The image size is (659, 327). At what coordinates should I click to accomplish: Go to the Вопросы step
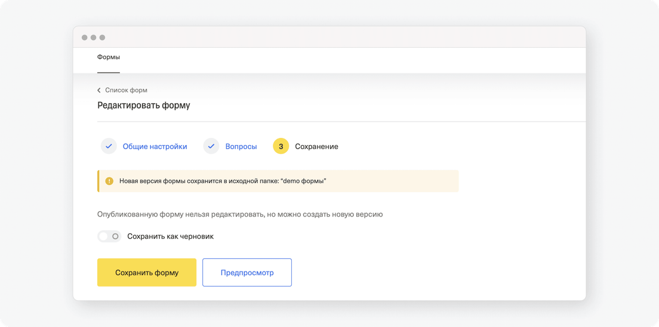[x=241, y=147]
